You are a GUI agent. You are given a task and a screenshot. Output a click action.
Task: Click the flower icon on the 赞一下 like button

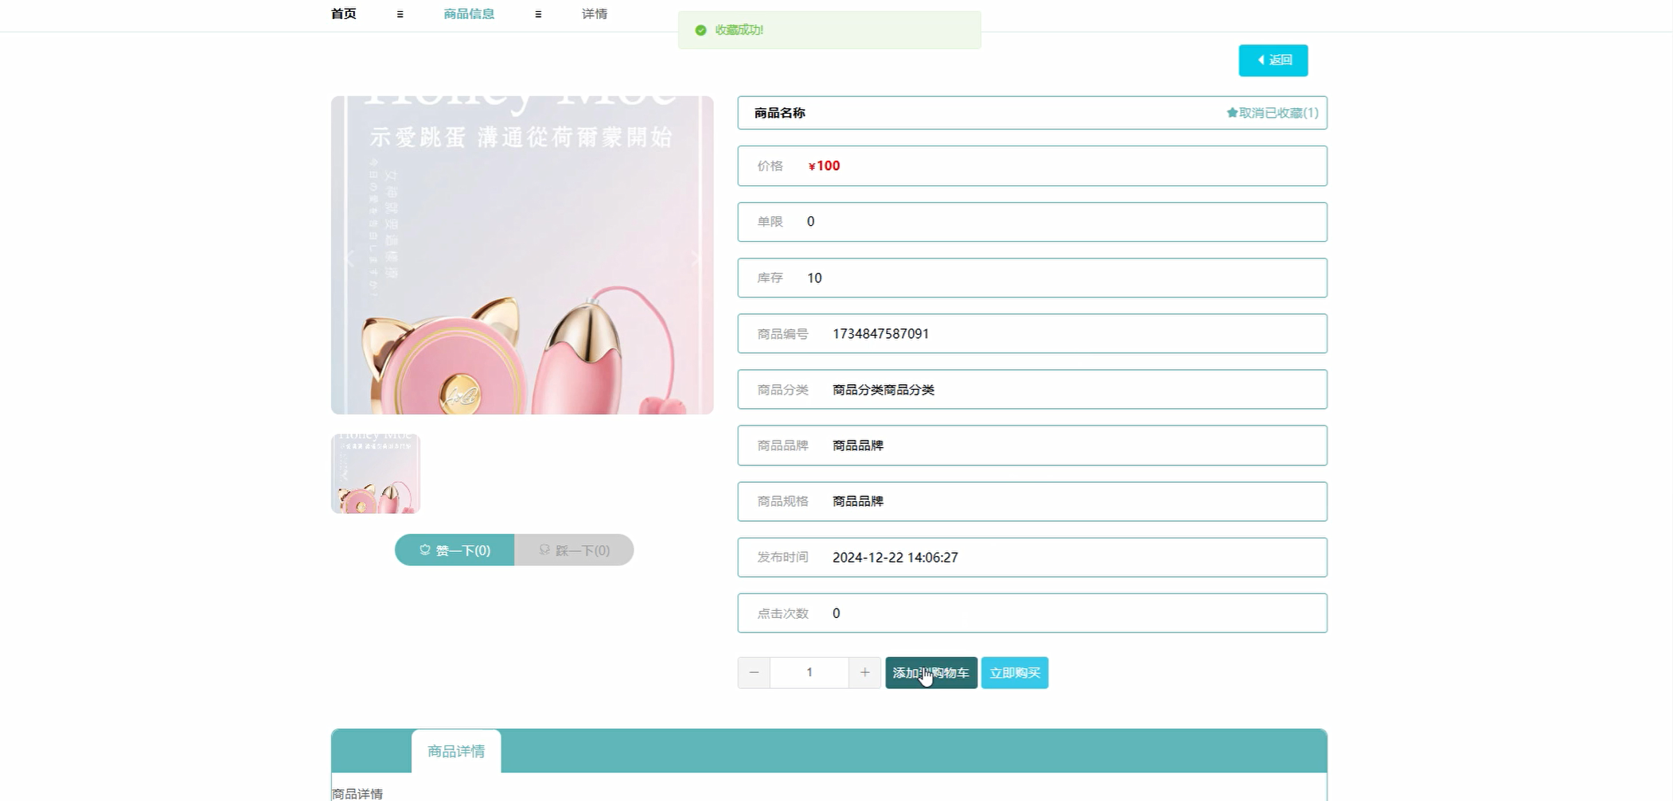pyautogui.click(x=424, y=550)
